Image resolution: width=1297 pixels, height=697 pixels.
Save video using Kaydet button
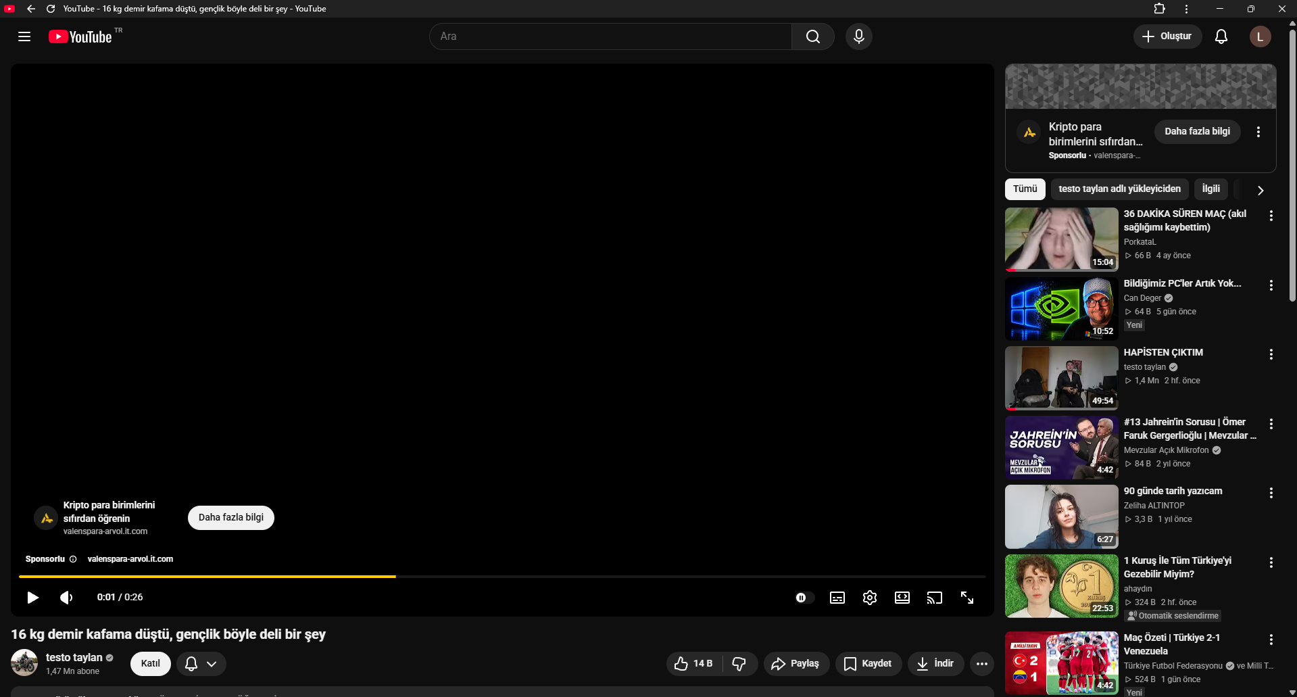(868, 664)
